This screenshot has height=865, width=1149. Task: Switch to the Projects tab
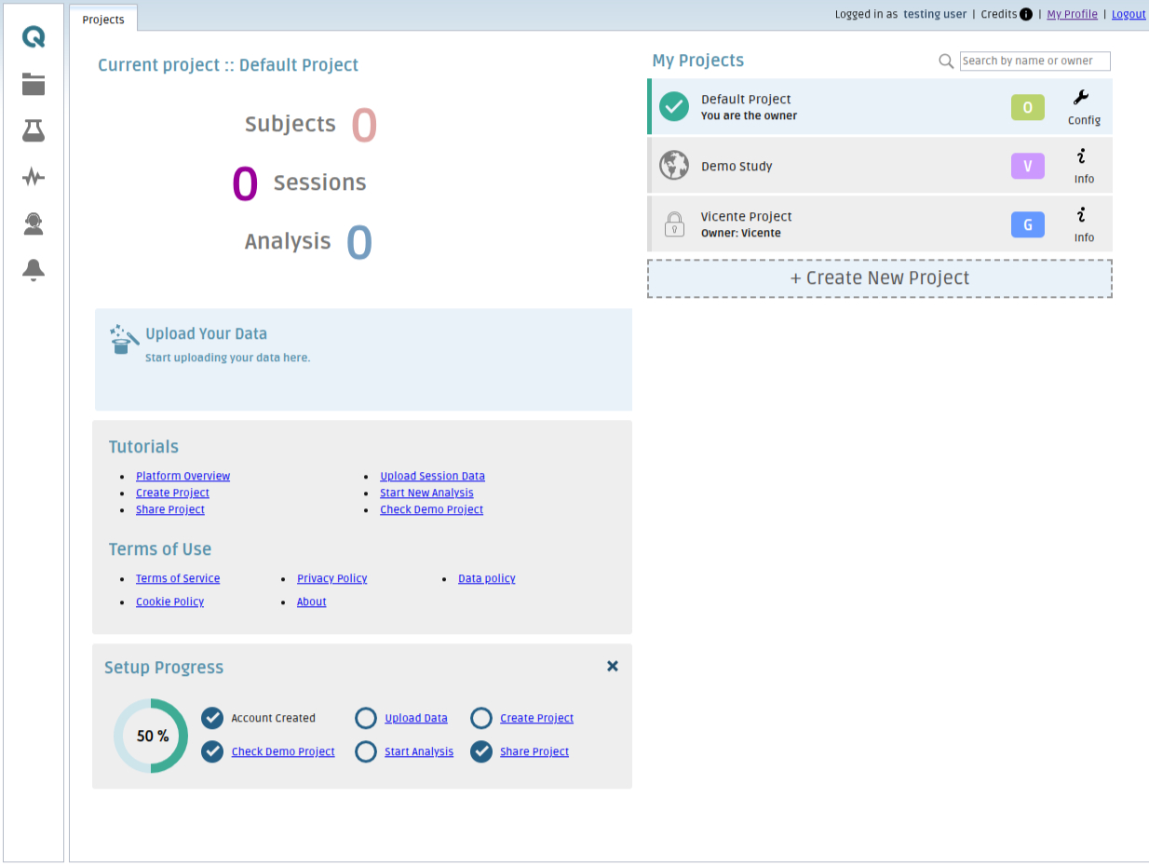pyautogui.click(x=103, y=19)
